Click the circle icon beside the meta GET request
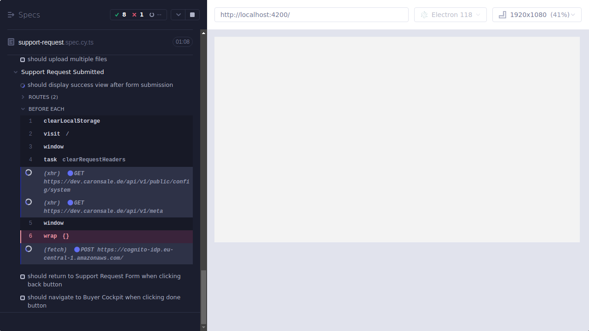 coord(29,202)
